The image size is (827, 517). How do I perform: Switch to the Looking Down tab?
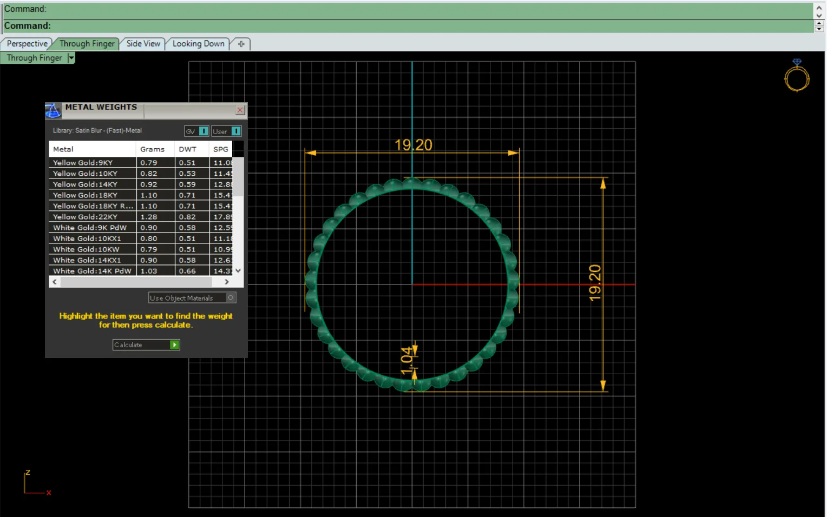point(198,44)
